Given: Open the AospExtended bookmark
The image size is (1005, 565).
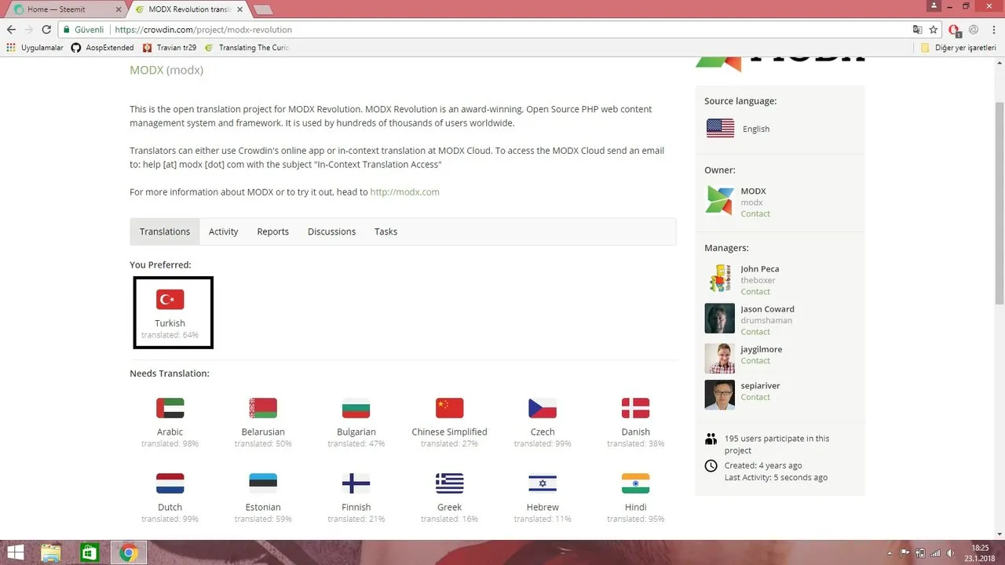Looking at the screenshot, I should pyautogui.click(x=103, y=48).
